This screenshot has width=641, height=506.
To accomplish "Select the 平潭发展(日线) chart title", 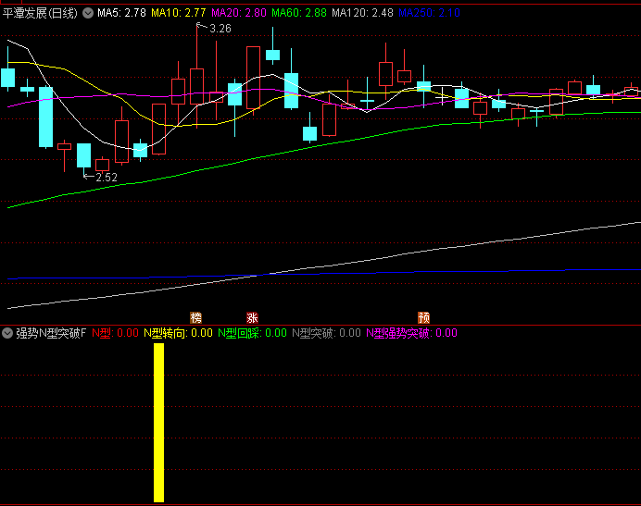I will pos(40,13).
